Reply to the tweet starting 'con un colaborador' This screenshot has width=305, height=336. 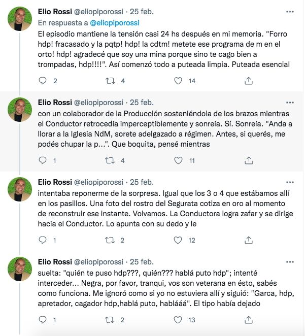coord(43,160)
